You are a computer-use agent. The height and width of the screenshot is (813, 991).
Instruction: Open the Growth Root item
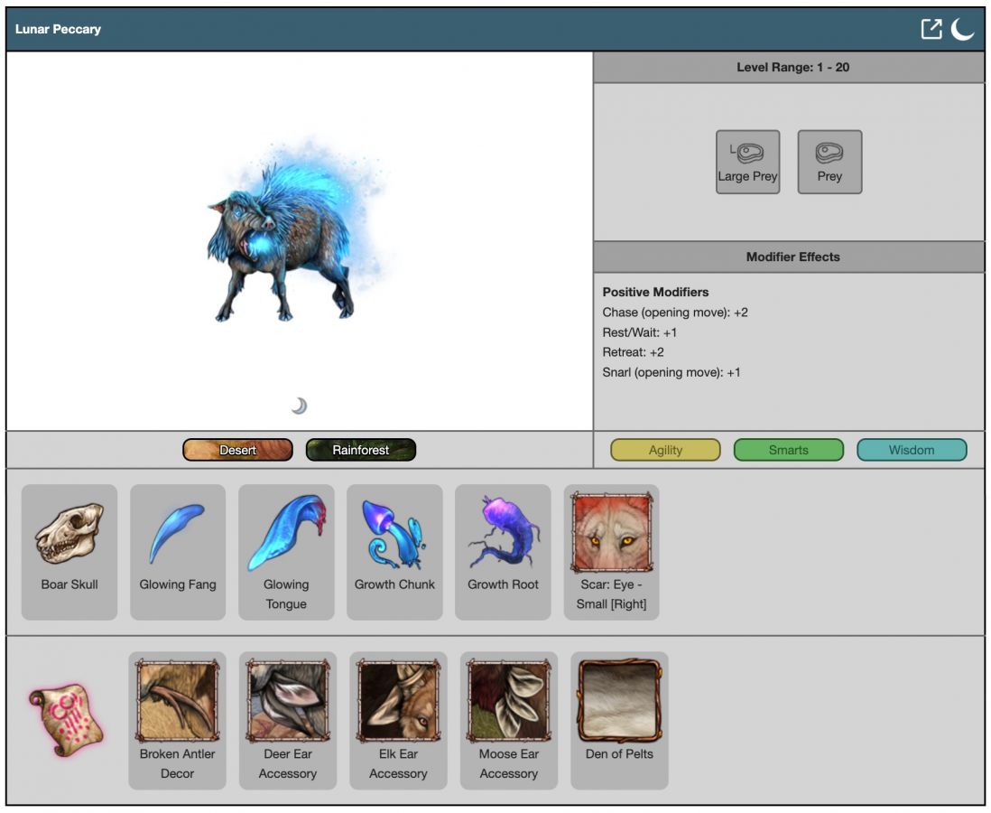[x=503, y=551]
